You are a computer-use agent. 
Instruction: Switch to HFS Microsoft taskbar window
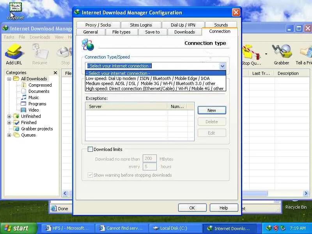click(67, 228)
